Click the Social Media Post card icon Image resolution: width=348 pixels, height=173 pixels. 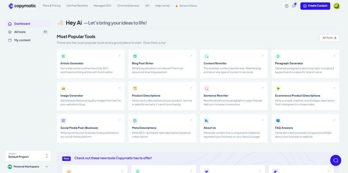(x=63, y=121)
